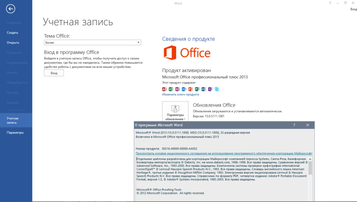Open help in About Word dialog
Screen dimensions: 357x202
[x=294, y=125]
